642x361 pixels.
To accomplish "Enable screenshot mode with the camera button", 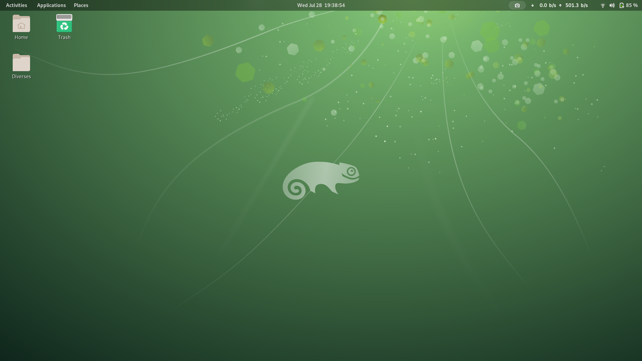I will coord(517,5).
